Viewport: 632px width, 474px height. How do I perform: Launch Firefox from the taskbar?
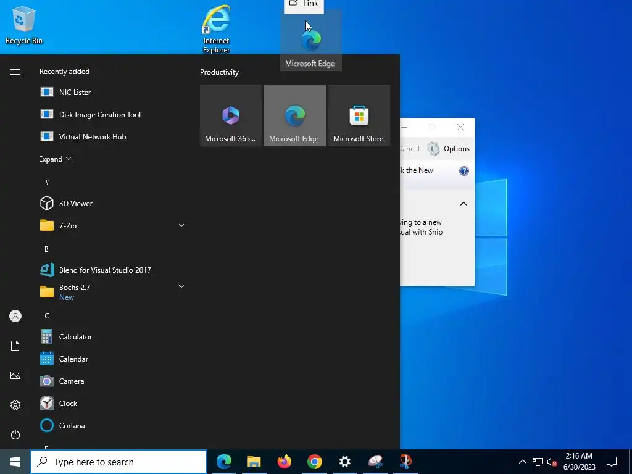[284, 462]
